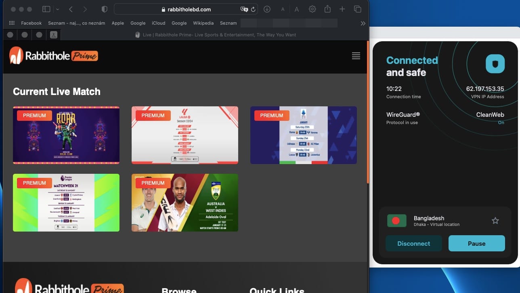The image size is (520, 293).
Task: Open the Premier League Matchweek 21 thumbnail
Action: pyautogui.click(x=66, y=202)
